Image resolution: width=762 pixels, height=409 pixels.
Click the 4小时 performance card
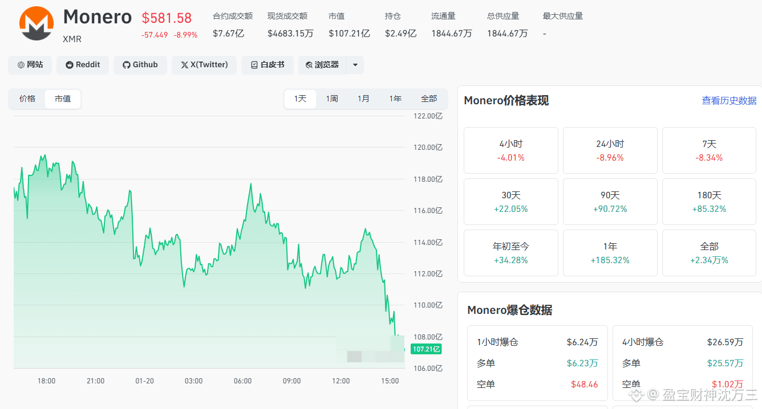coord(511,150)
